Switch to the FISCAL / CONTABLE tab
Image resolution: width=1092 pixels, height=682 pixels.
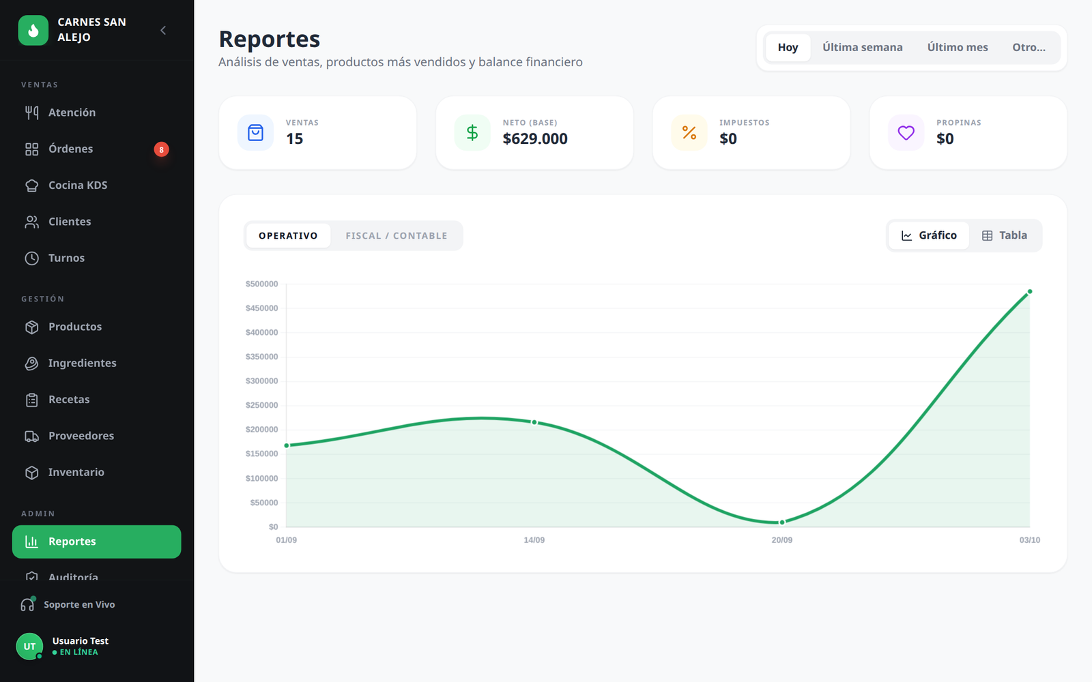[x=397, y=235]
